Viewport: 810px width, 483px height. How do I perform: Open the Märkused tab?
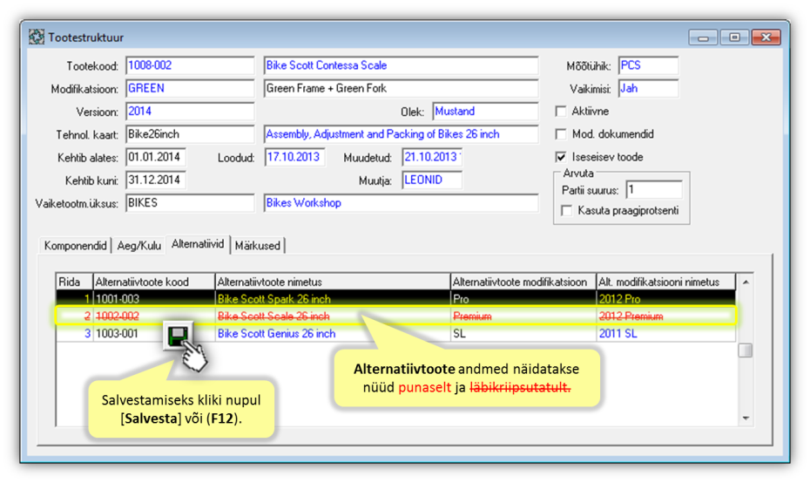coord(257,246)
